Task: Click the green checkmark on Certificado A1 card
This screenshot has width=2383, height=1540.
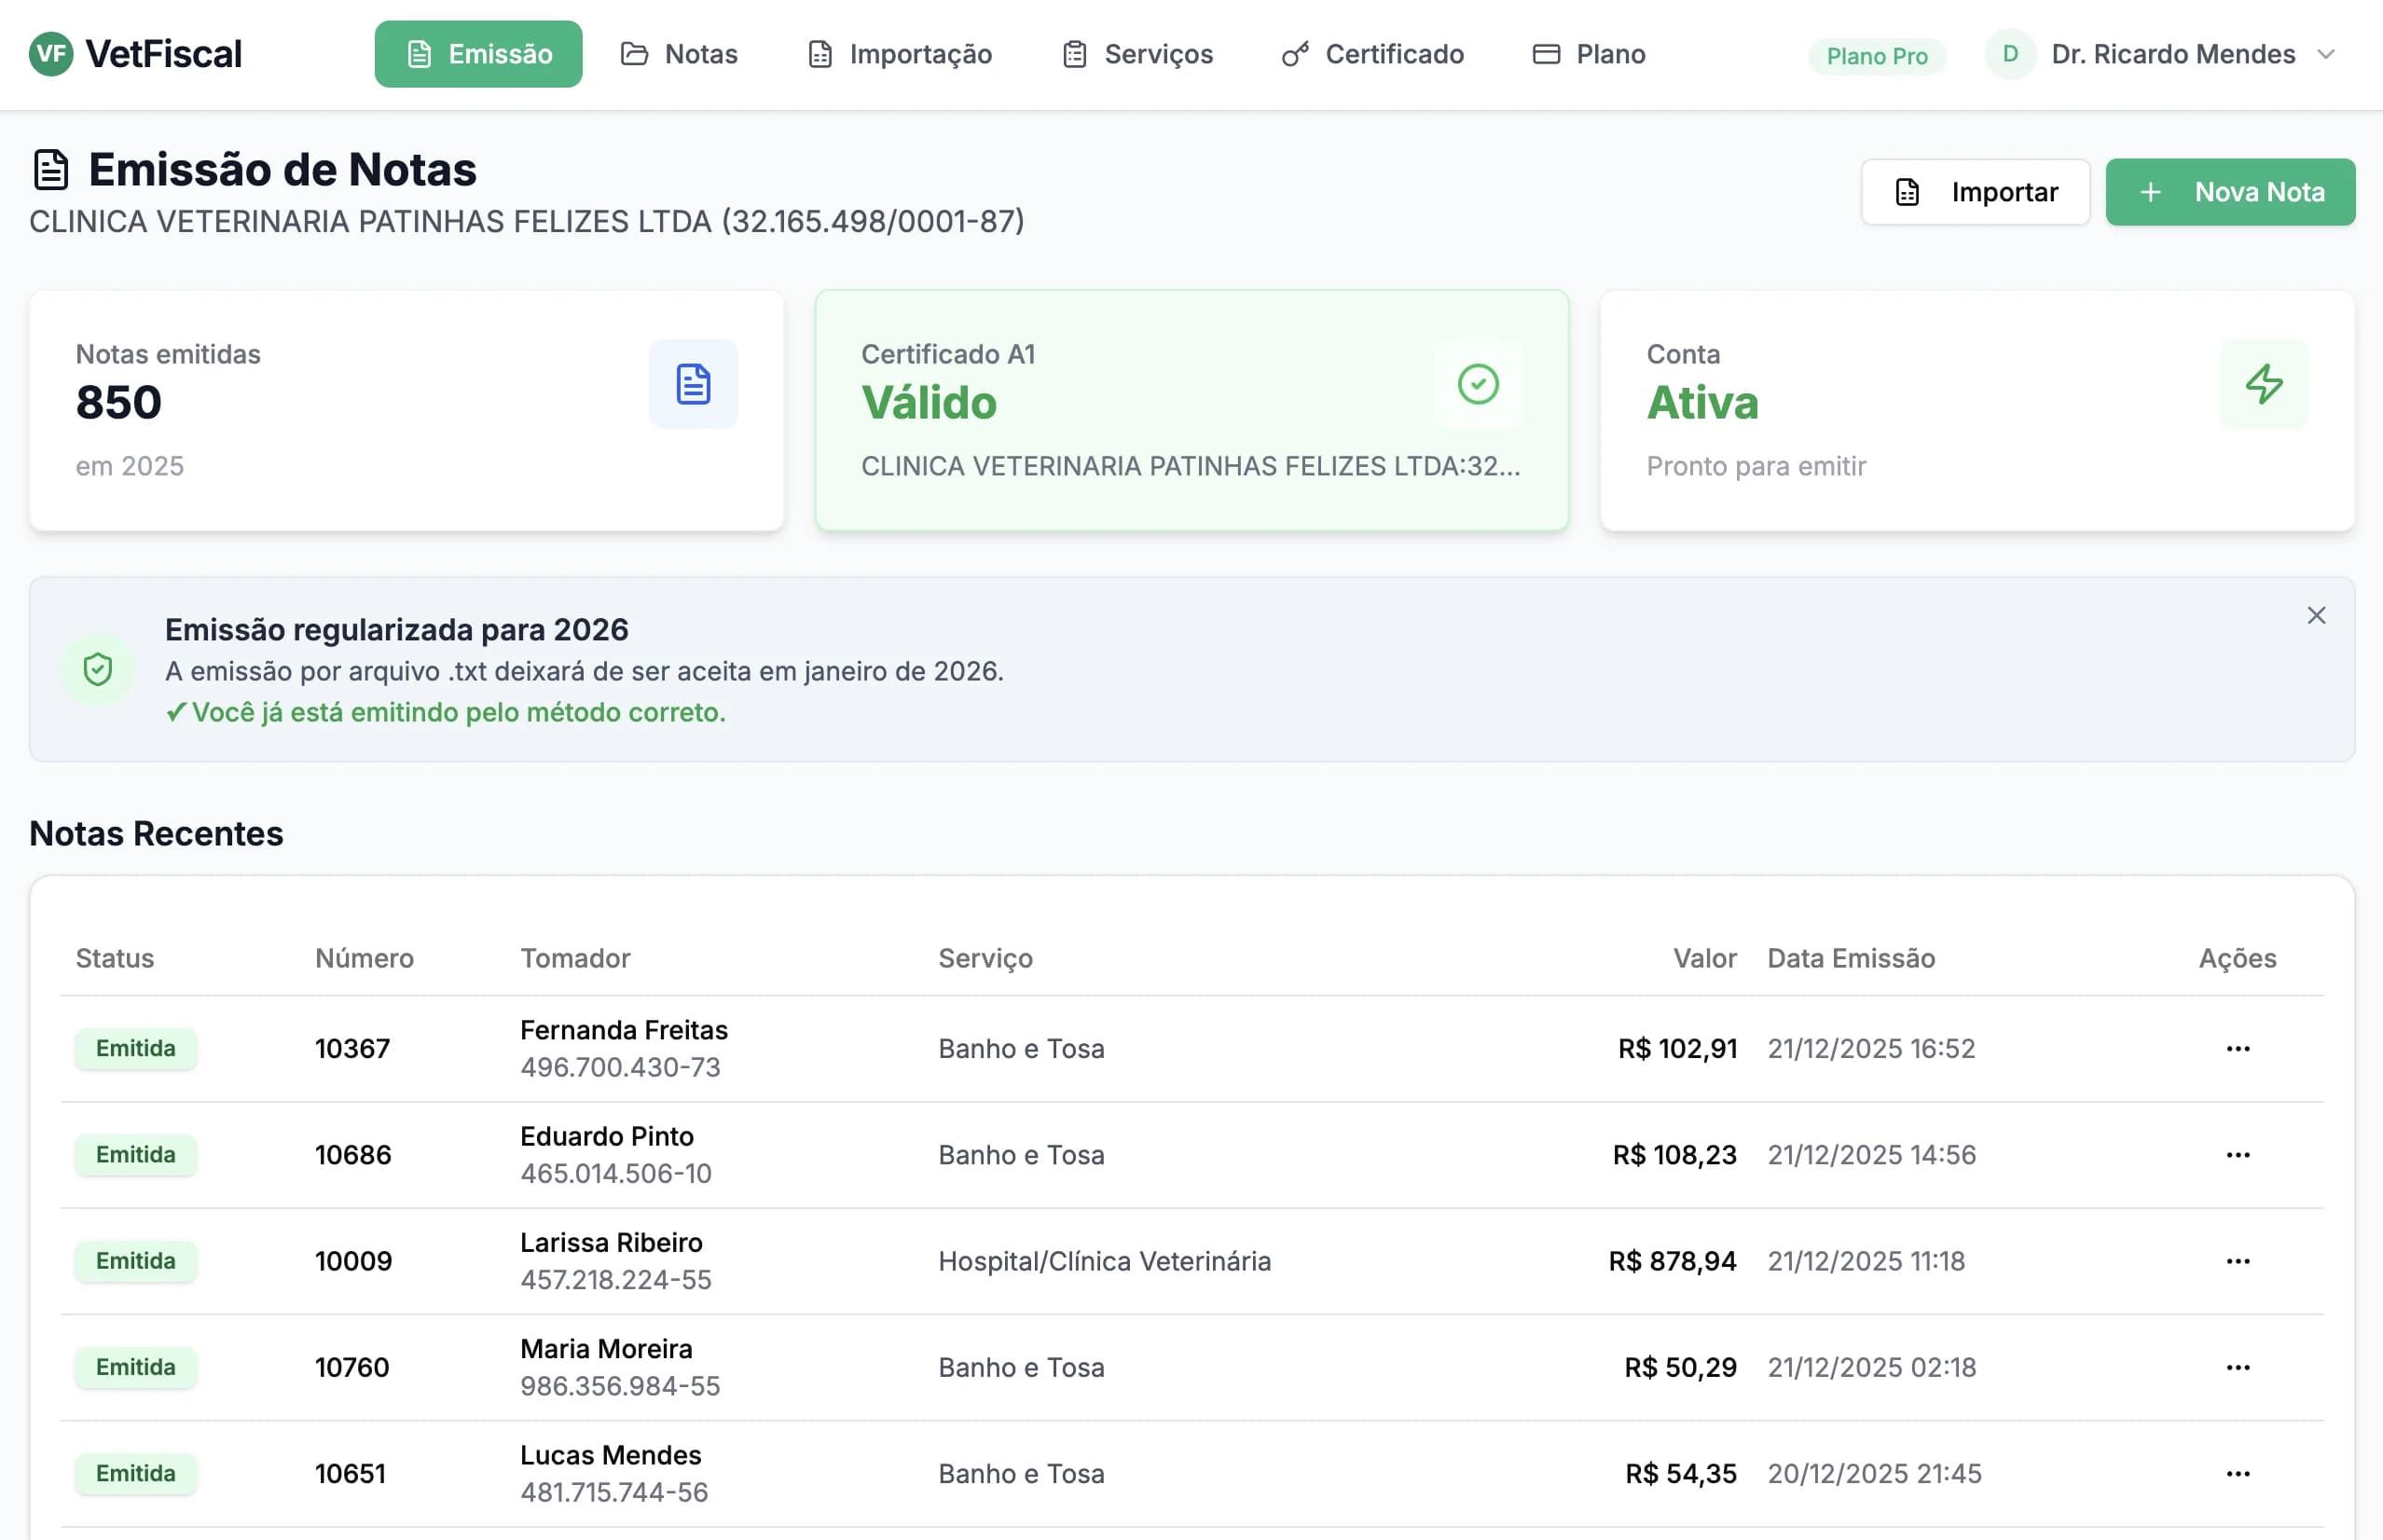Action: [1479, 384]
